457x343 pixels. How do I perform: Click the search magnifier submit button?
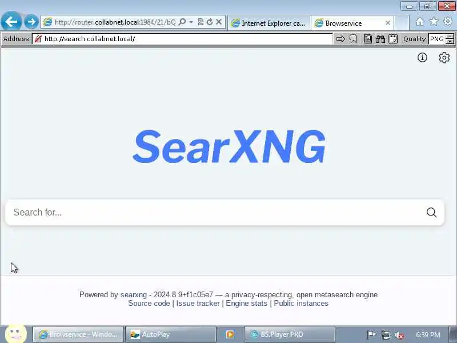pos(432,212)
